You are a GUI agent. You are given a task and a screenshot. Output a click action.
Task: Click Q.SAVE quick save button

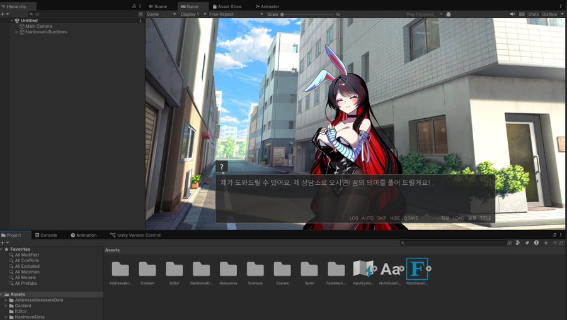point(411,218)
